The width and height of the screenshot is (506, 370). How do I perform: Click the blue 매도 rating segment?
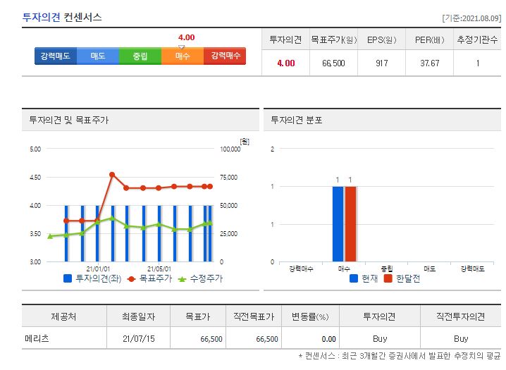tap(98, 56)
